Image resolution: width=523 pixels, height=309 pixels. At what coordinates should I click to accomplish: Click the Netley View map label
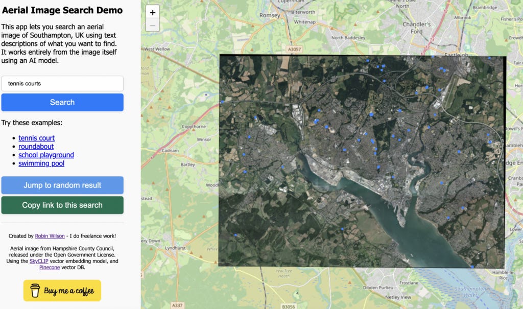coord(398,297)
